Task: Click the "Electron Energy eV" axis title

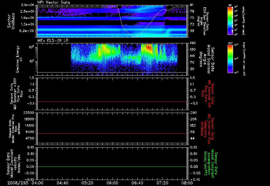Action: (19, 59)
